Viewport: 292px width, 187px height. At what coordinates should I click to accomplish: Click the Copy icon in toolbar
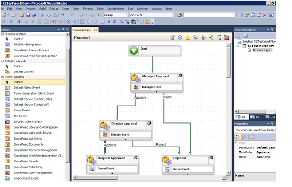(48, 15)
